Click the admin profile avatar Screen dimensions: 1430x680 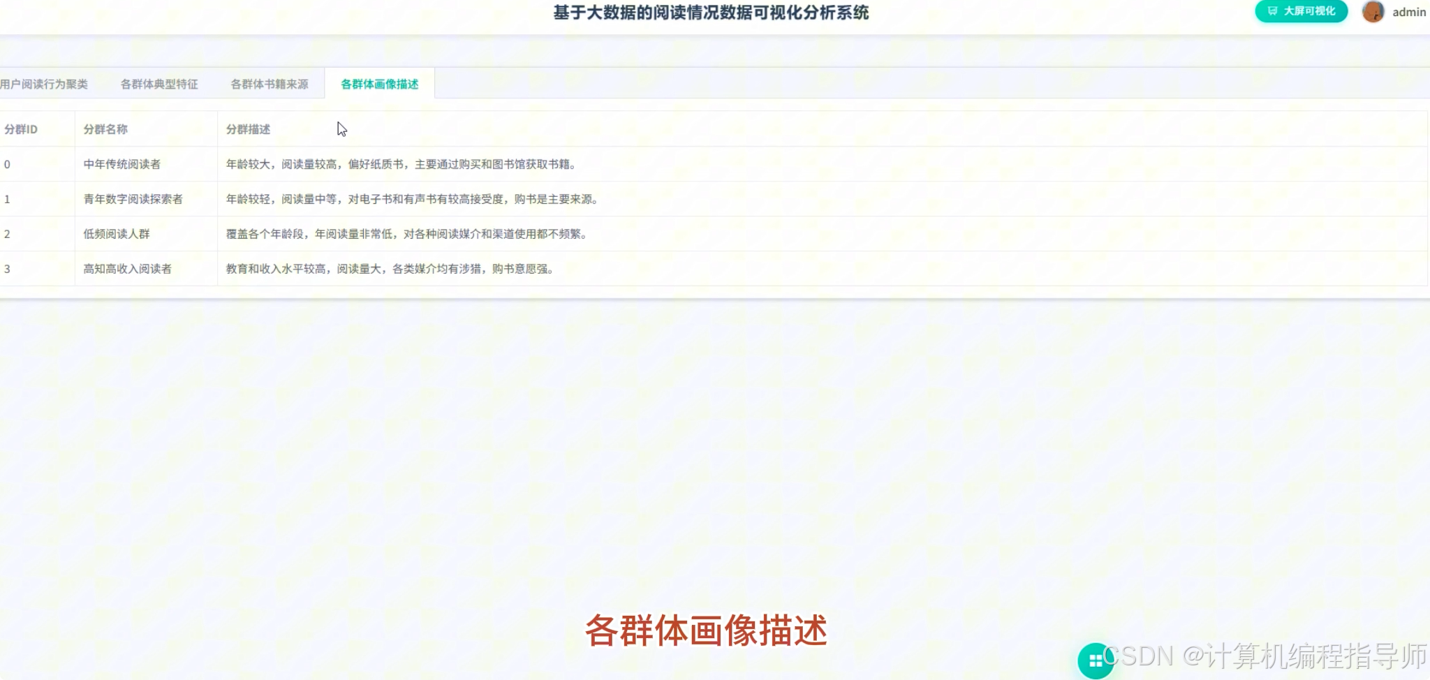[x=1373, y=12]
